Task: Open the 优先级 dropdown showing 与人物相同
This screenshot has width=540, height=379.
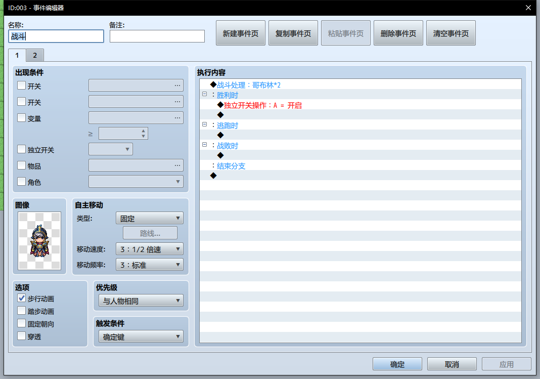Action: [x=141, y=301]
